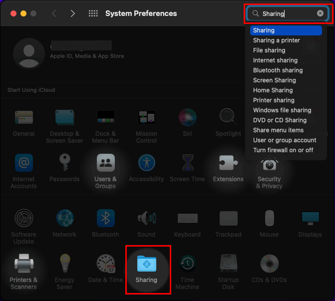The height and width of the screenshot is (301, 335).
Task: Choose 'Turn firewall on or off' suggestion
Action: [x=283, y=150]
